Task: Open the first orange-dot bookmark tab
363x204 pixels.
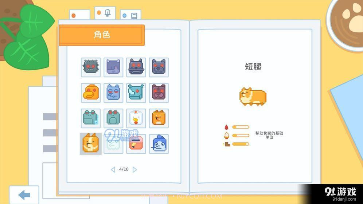Action: click(x=79, y=15)
